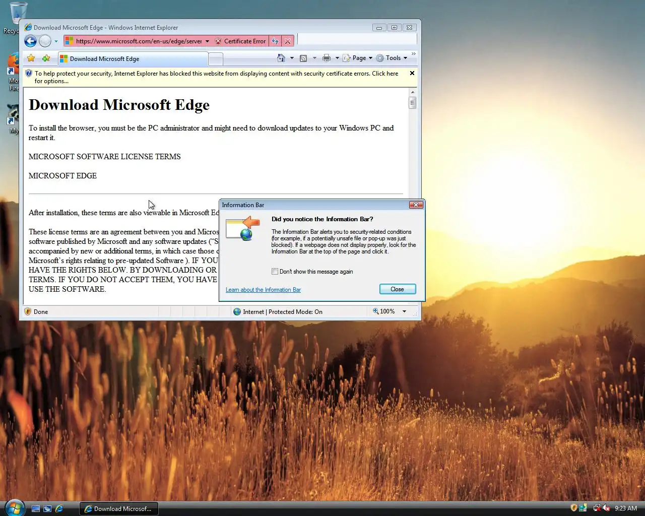
Task: Click the Download Microsoft taskbar button
Action: 119,509
